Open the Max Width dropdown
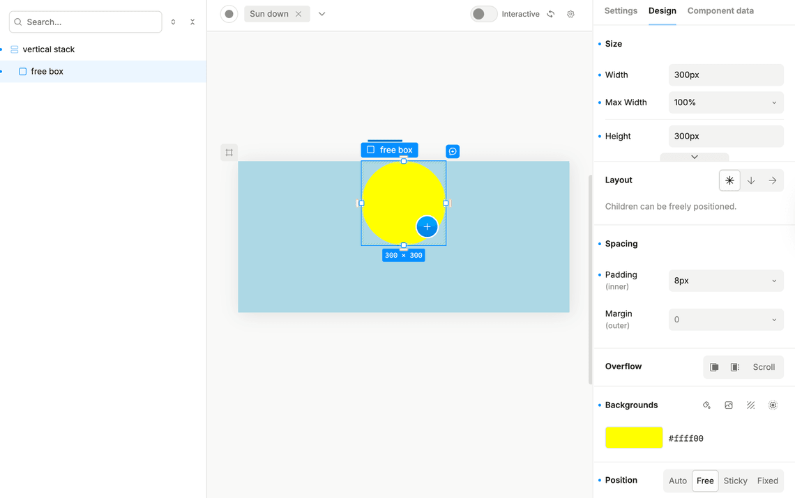Image resolution: width=795 pixels, height=498 pixels. (x=725, y=102)
